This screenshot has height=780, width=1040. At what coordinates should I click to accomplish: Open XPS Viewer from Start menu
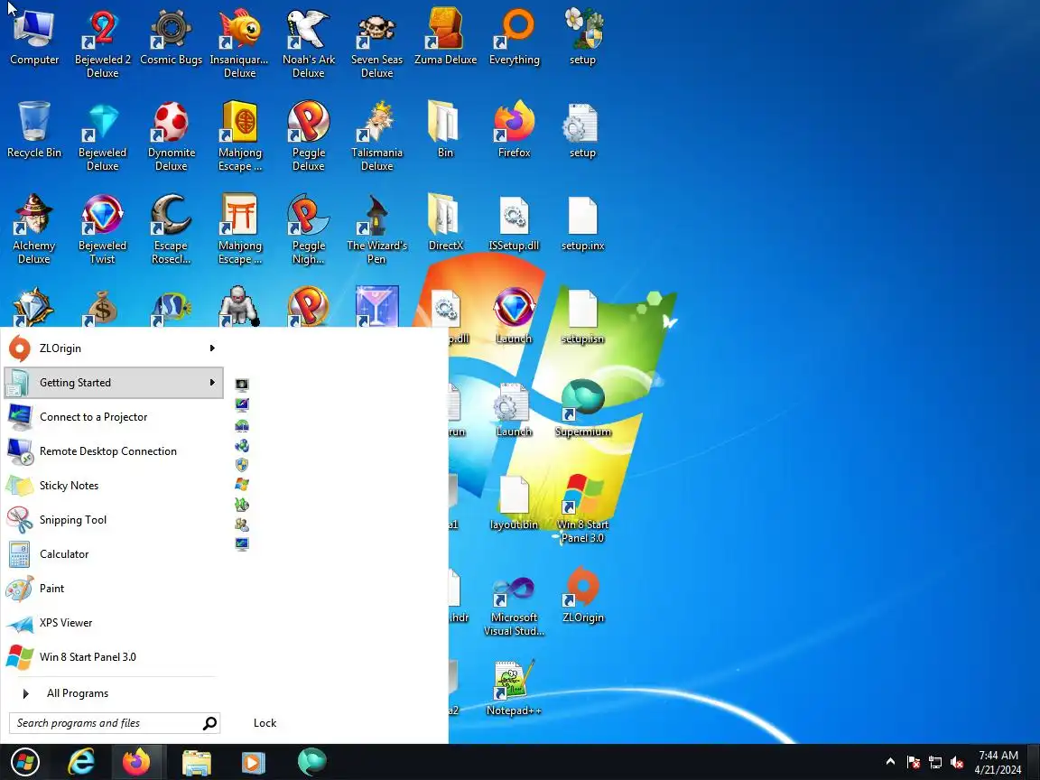tap(114, 623)
